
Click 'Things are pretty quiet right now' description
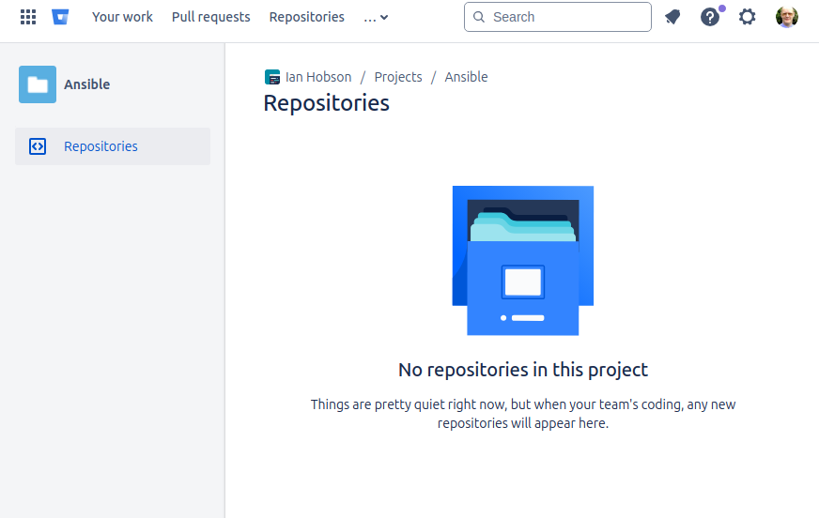click(x=523, y=414)
